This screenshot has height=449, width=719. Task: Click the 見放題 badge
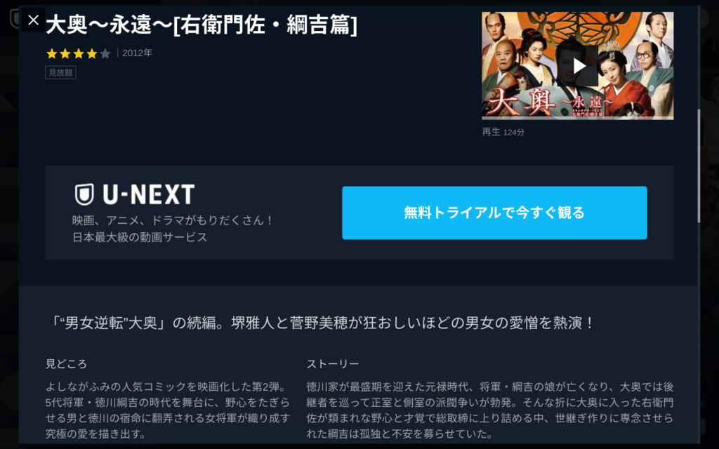(60, 72)
